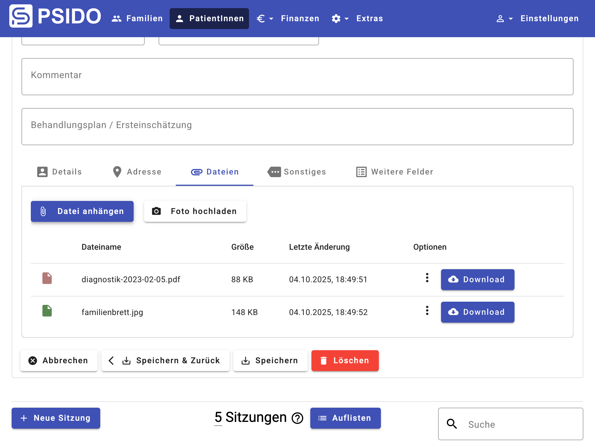Click the Foto hochladen camera button

tap(195, 211)
